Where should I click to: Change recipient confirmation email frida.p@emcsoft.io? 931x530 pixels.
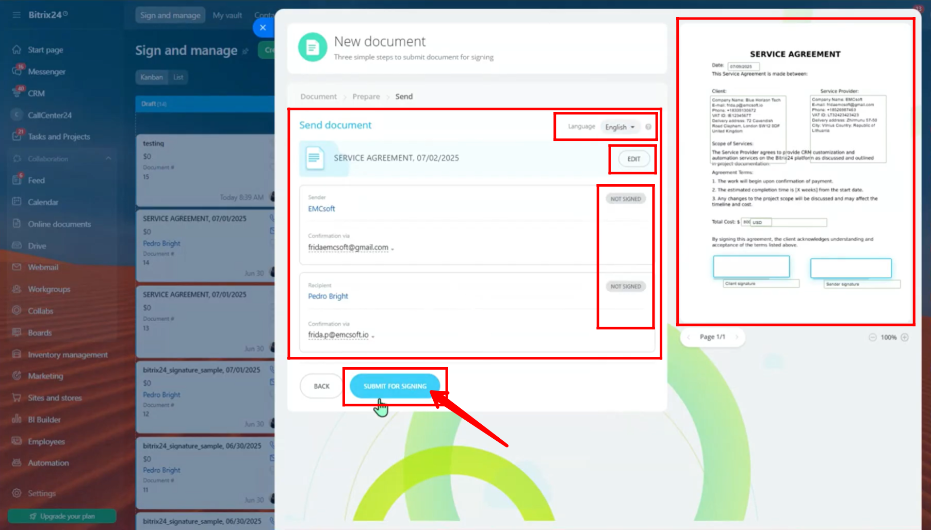341,335
